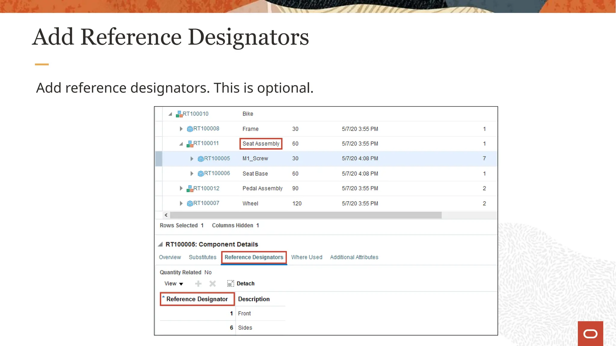Click the RT100011 Seat Assembly structure icon

190,144
